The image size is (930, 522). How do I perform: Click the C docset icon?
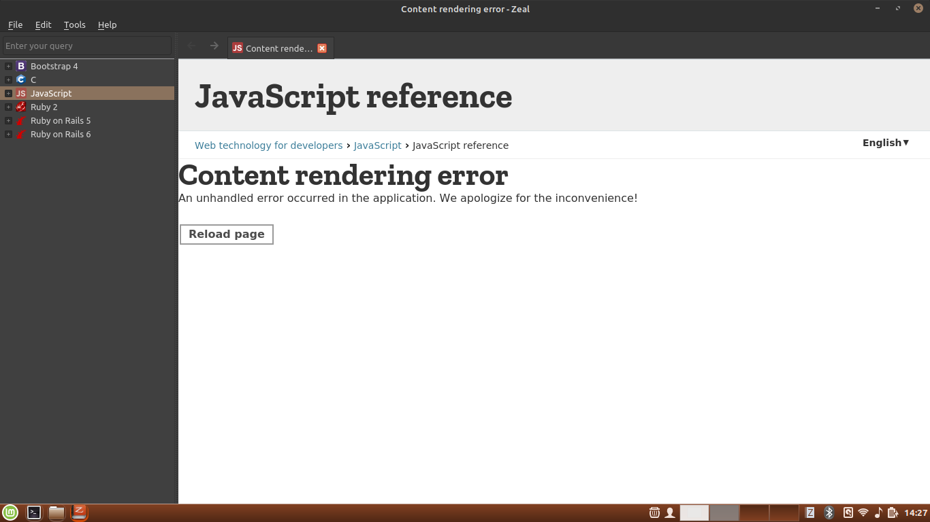coord(21,80)
